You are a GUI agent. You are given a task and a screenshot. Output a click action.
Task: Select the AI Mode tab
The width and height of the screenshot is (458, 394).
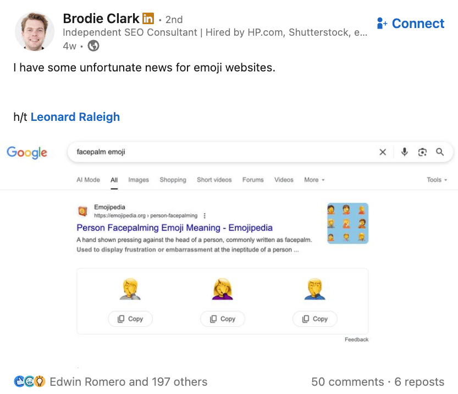point(88,180)
